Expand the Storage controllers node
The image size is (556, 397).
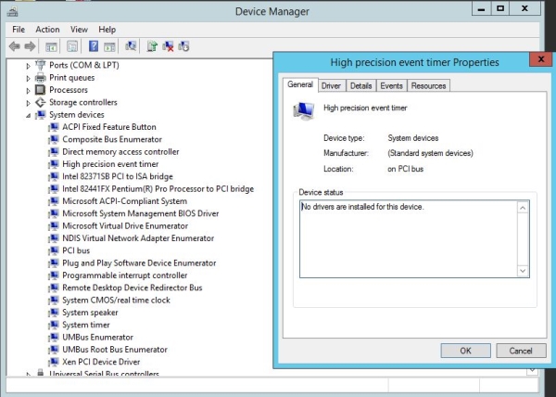(x=28, y=102)
